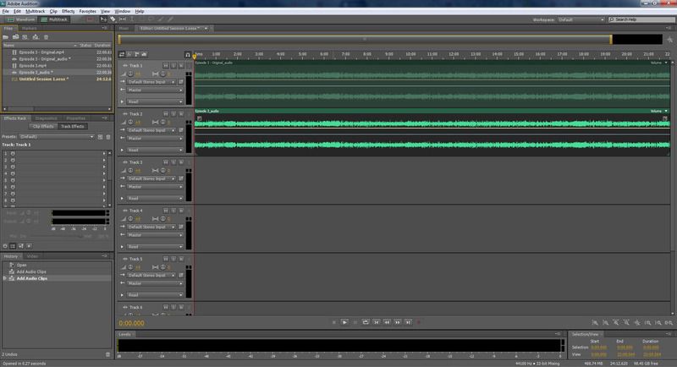Expand Track 1 automation lanes triangle

122,101
